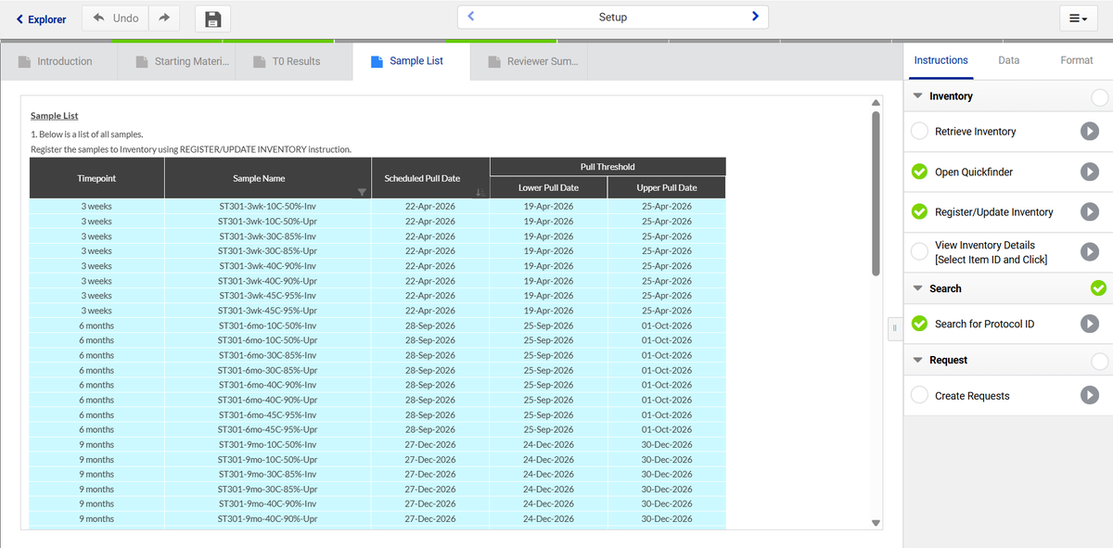Undo the last action

(x=116, y=18)
